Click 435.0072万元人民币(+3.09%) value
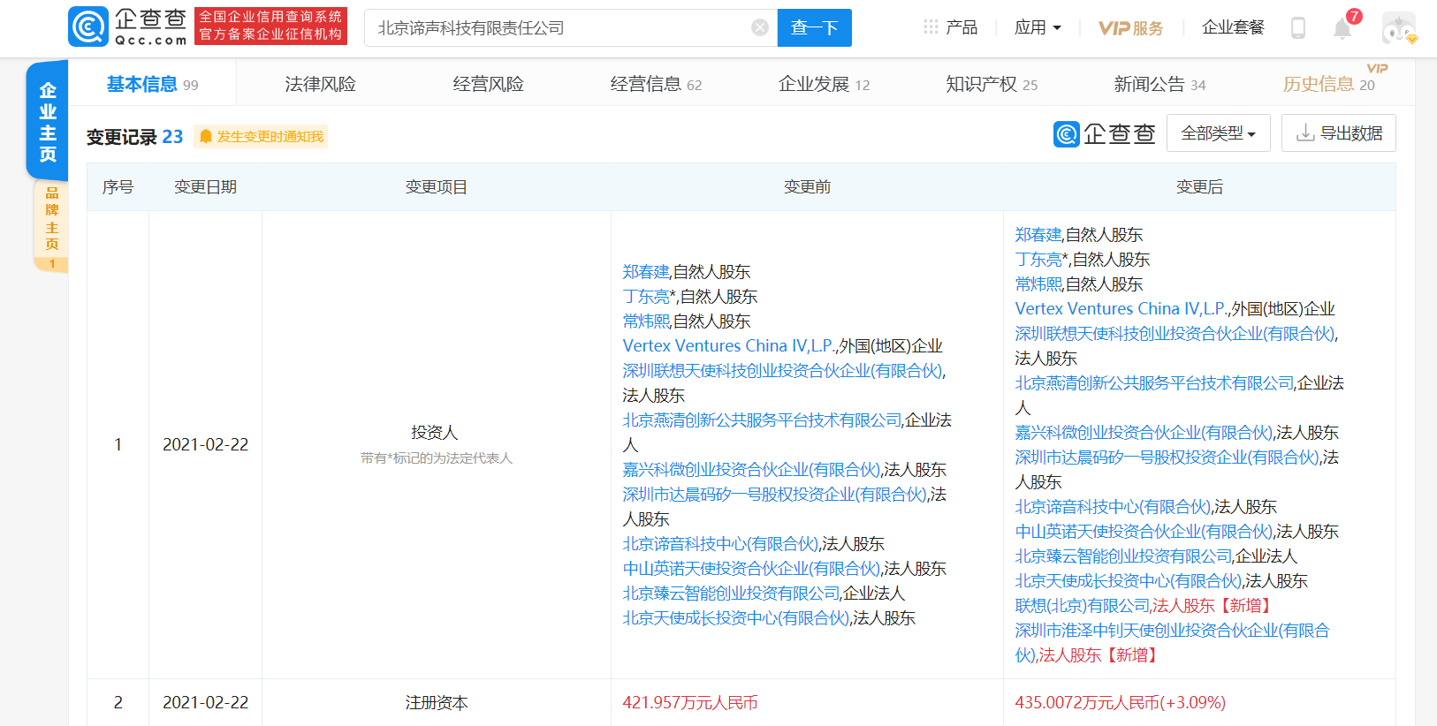The image size is (1437, 726). pyautogui.click(x=1120, y=703)
